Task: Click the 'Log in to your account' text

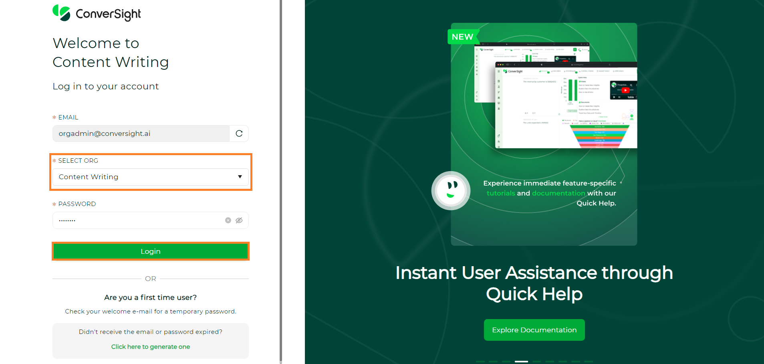Action: point(106,86)
